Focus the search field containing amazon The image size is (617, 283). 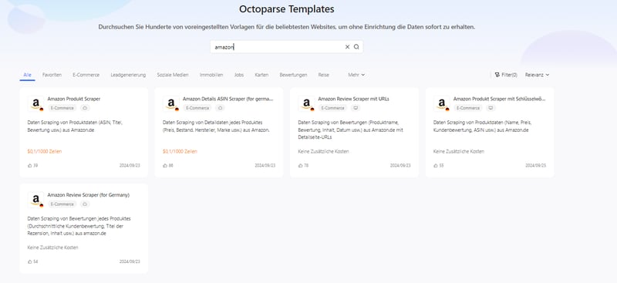[286, 47]
